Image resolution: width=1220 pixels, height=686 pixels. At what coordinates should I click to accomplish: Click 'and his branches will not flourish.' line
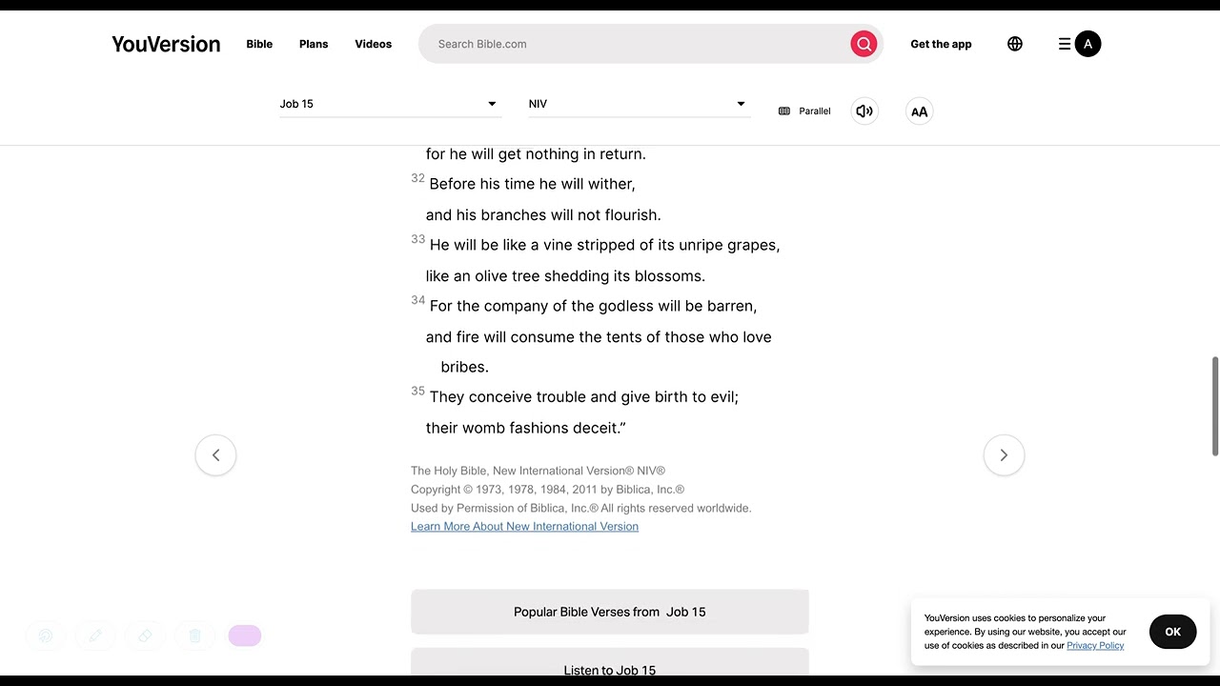pos(543,215)
